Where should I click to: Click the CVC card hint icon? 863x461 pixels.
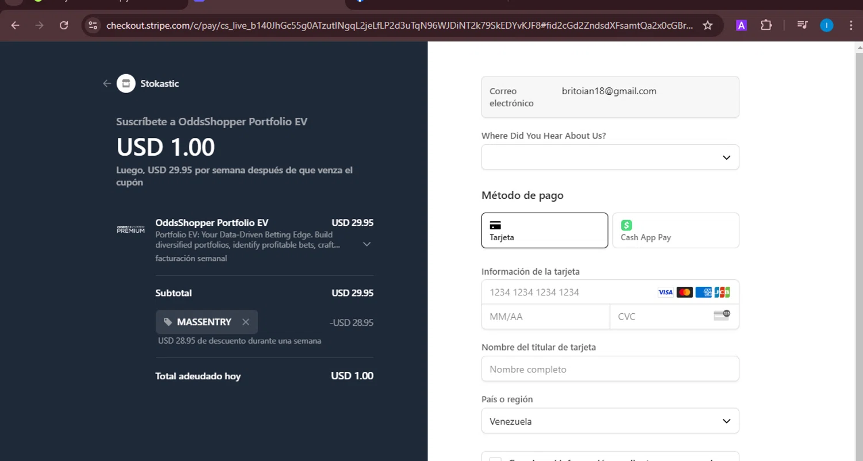721,315
